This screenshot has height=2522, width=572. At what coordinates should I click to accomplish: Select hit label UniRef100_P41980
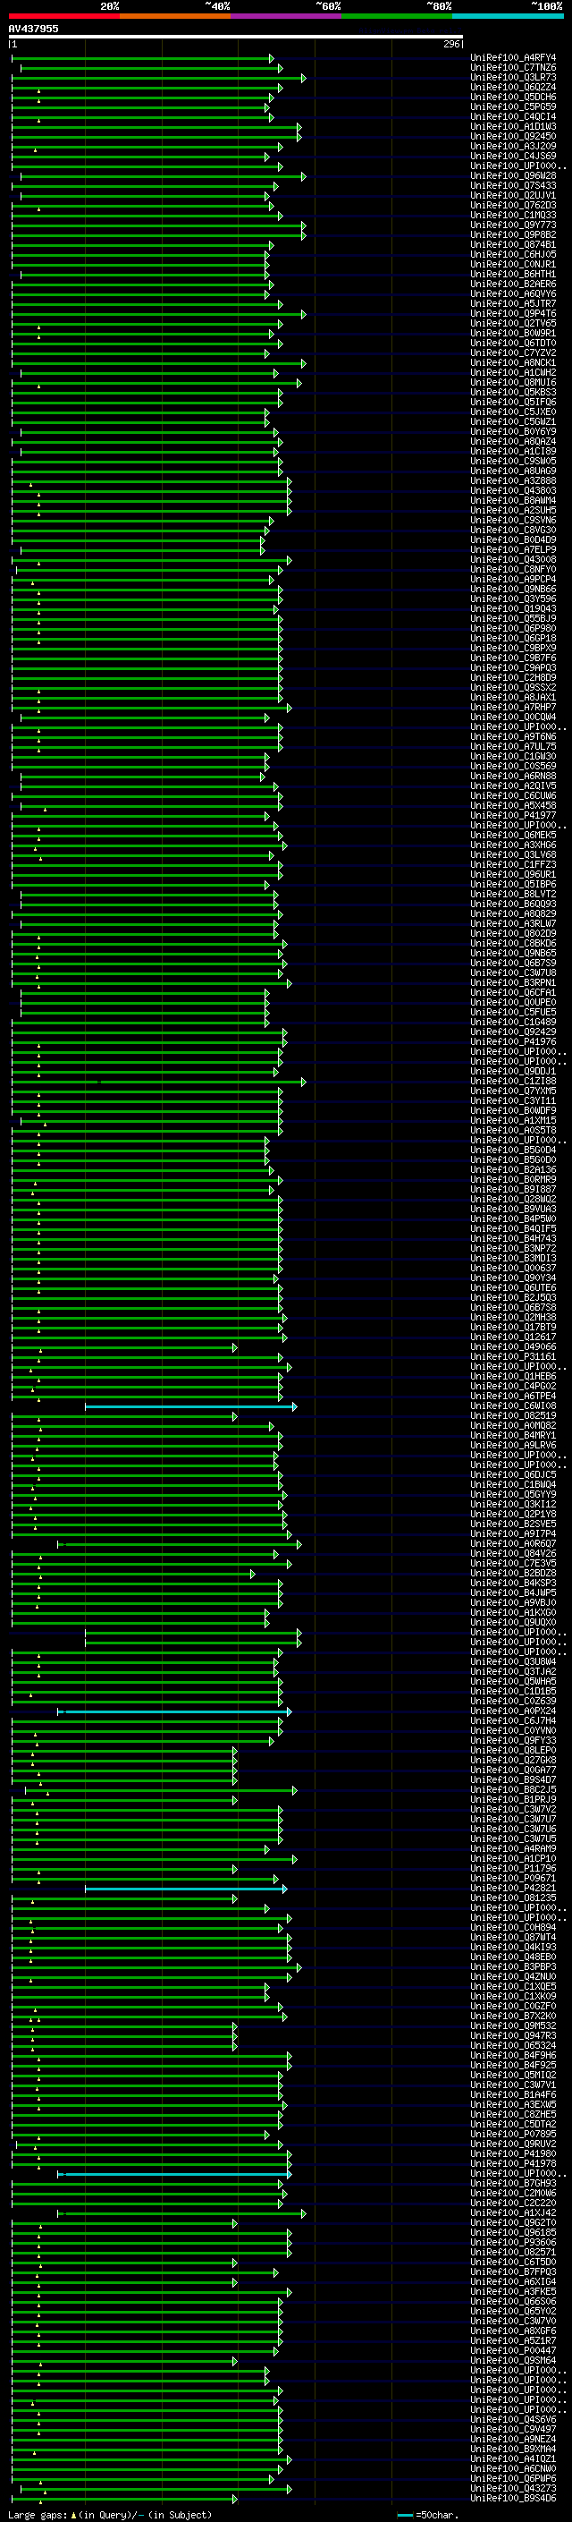tap(513, 2154)
